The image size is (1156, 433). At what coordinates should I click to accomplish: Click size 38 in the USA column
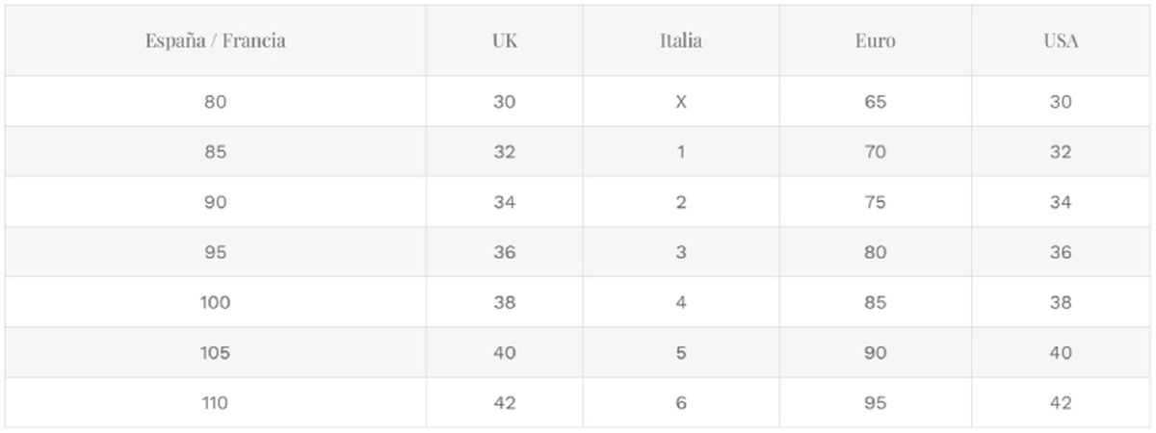coord(1060,303)
